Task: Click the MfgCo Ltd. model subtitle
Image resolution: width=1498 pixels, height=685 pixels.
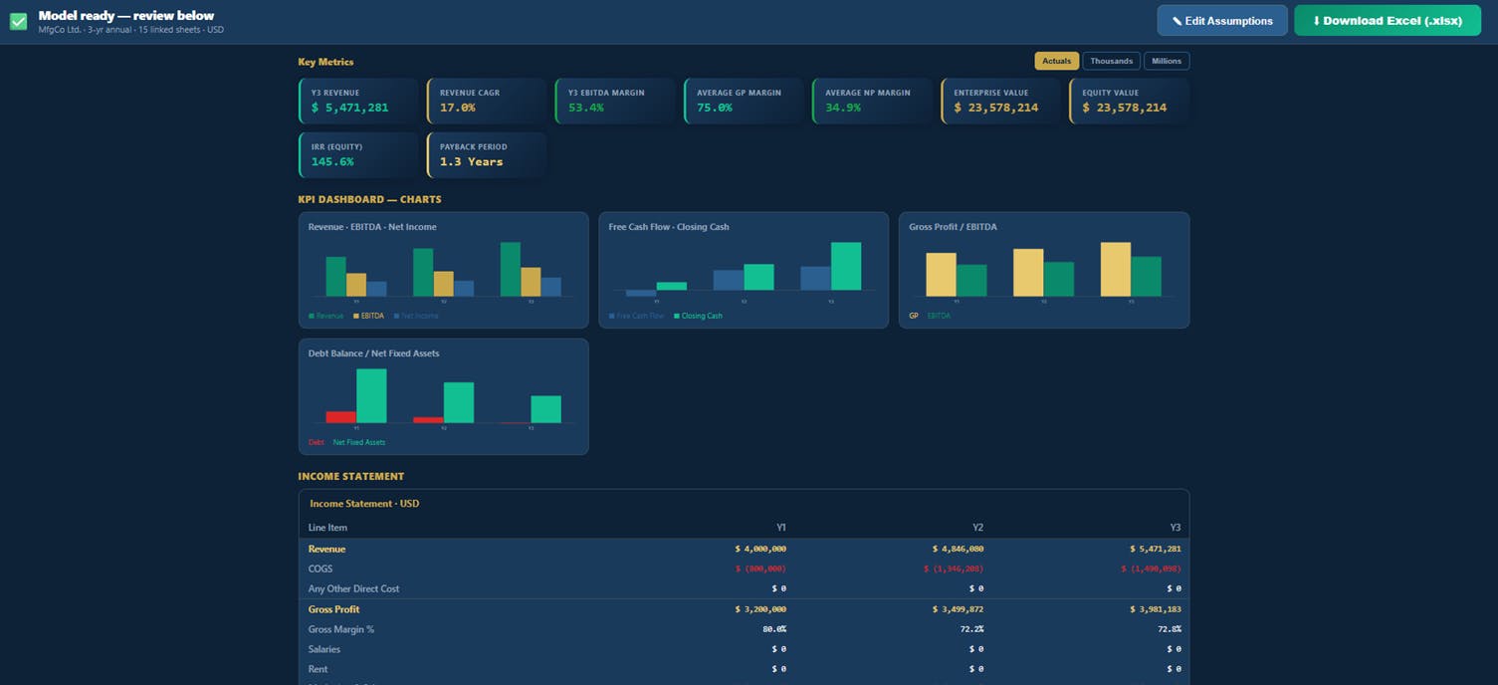Action: [131, 30]
